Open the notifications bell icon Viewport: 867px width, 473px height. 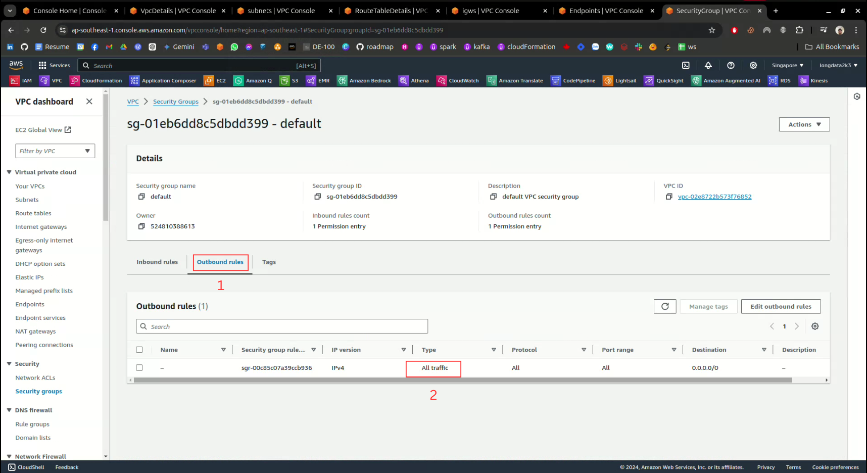tap(708, 65)
